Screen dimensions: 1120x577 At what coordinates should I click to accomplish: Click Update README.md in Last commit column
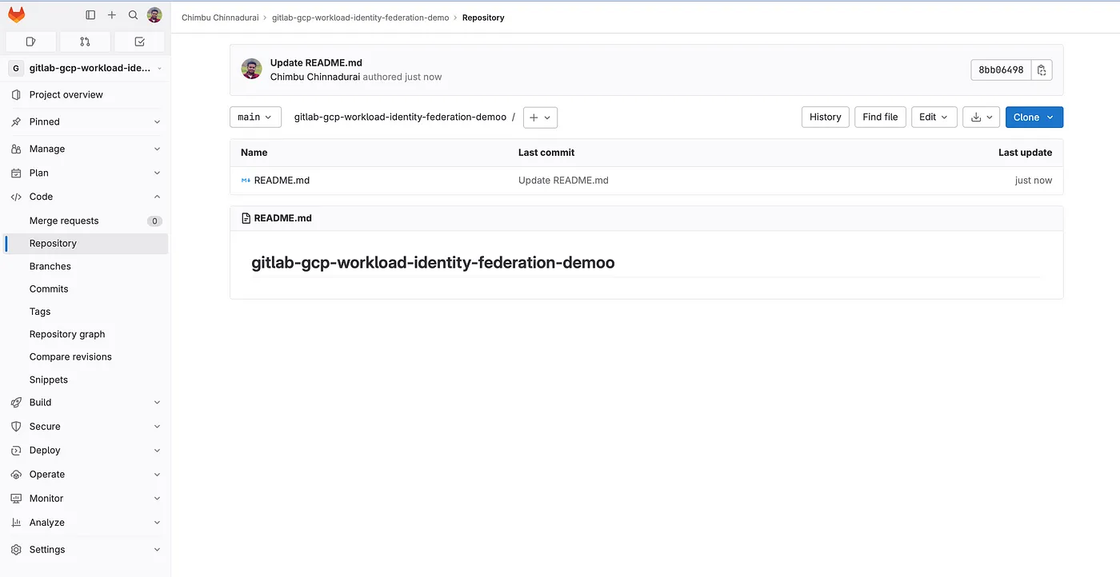coord(563,181)
